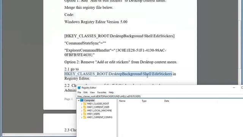Expand the HKEY_LOCAL_MACHINE chevron
Viewport: 243px width, 137px height.
[x=82, y=111]
